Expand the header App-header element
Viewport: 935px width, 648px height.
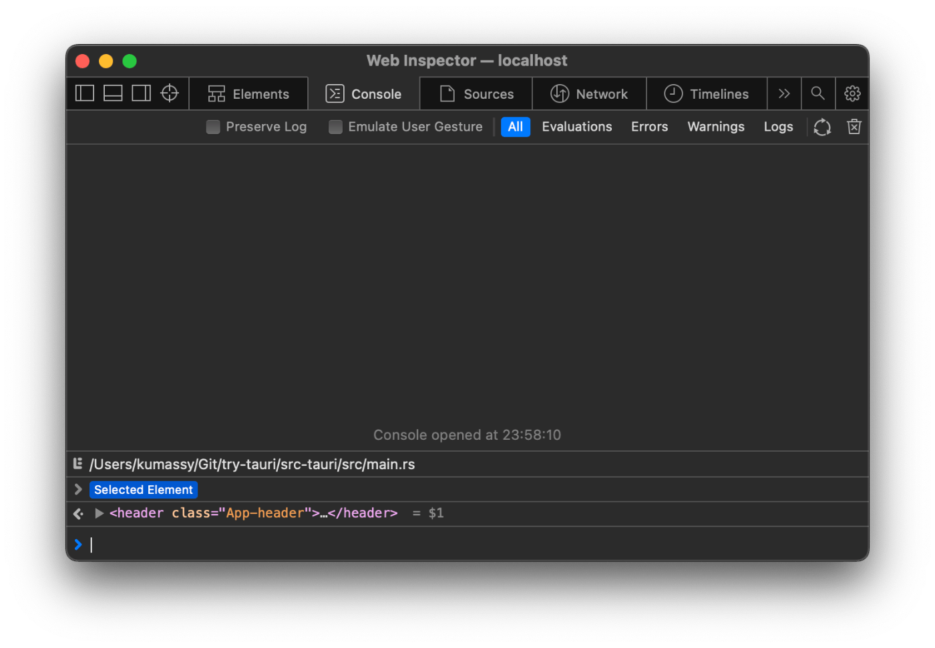[x=99, y=513]
